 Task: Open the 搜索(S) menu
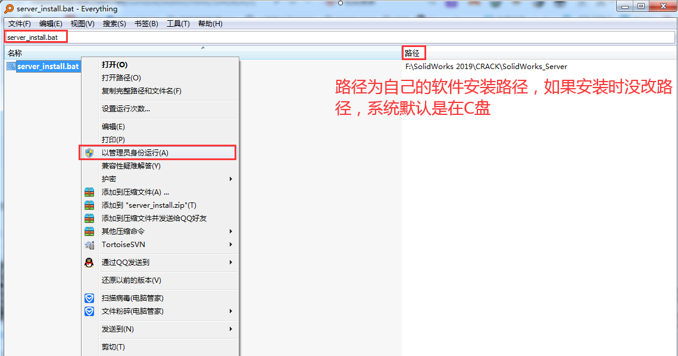pyautogui.click(x=114, y=24)
